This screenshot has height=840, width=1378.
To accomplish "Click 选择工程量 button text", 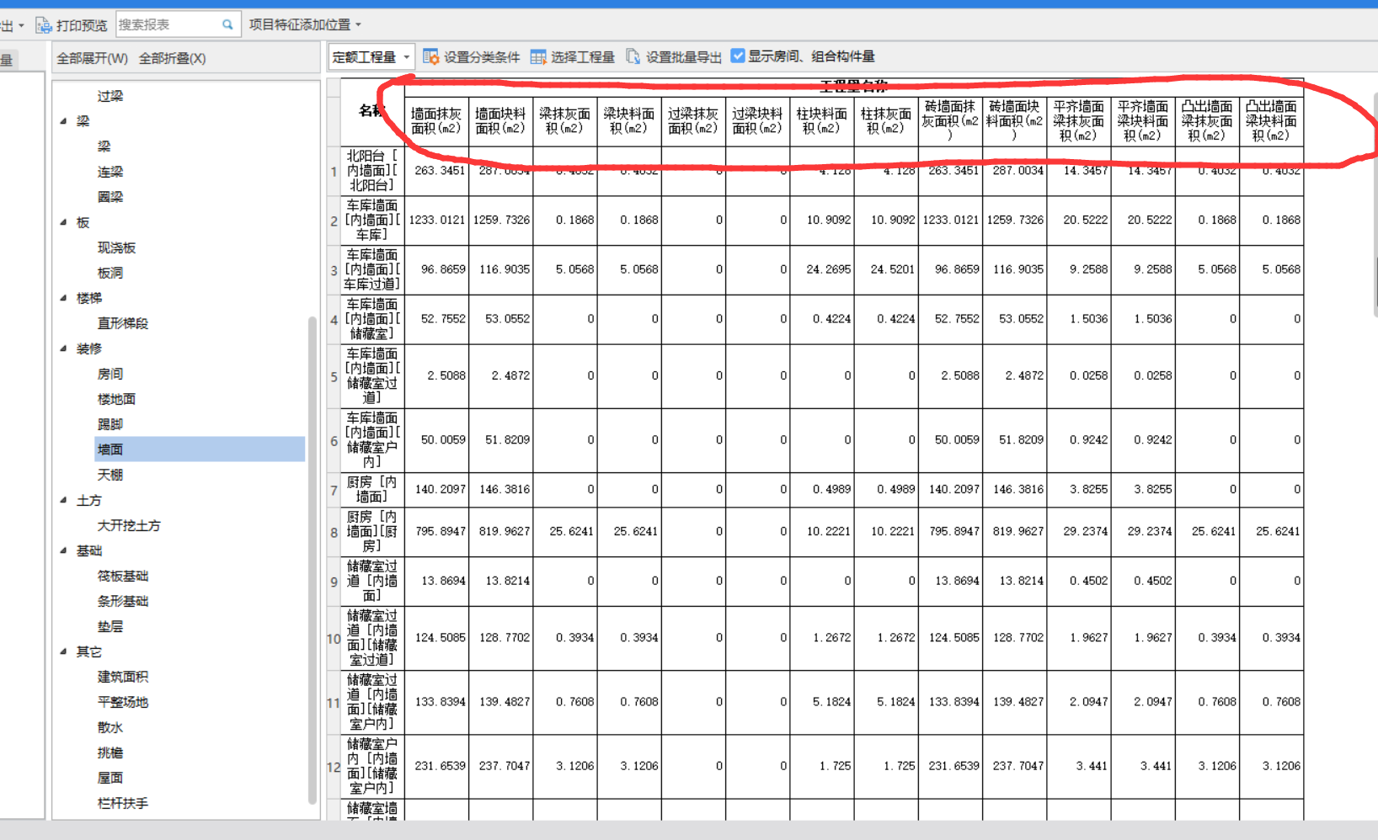I will (x=583, y=57).
